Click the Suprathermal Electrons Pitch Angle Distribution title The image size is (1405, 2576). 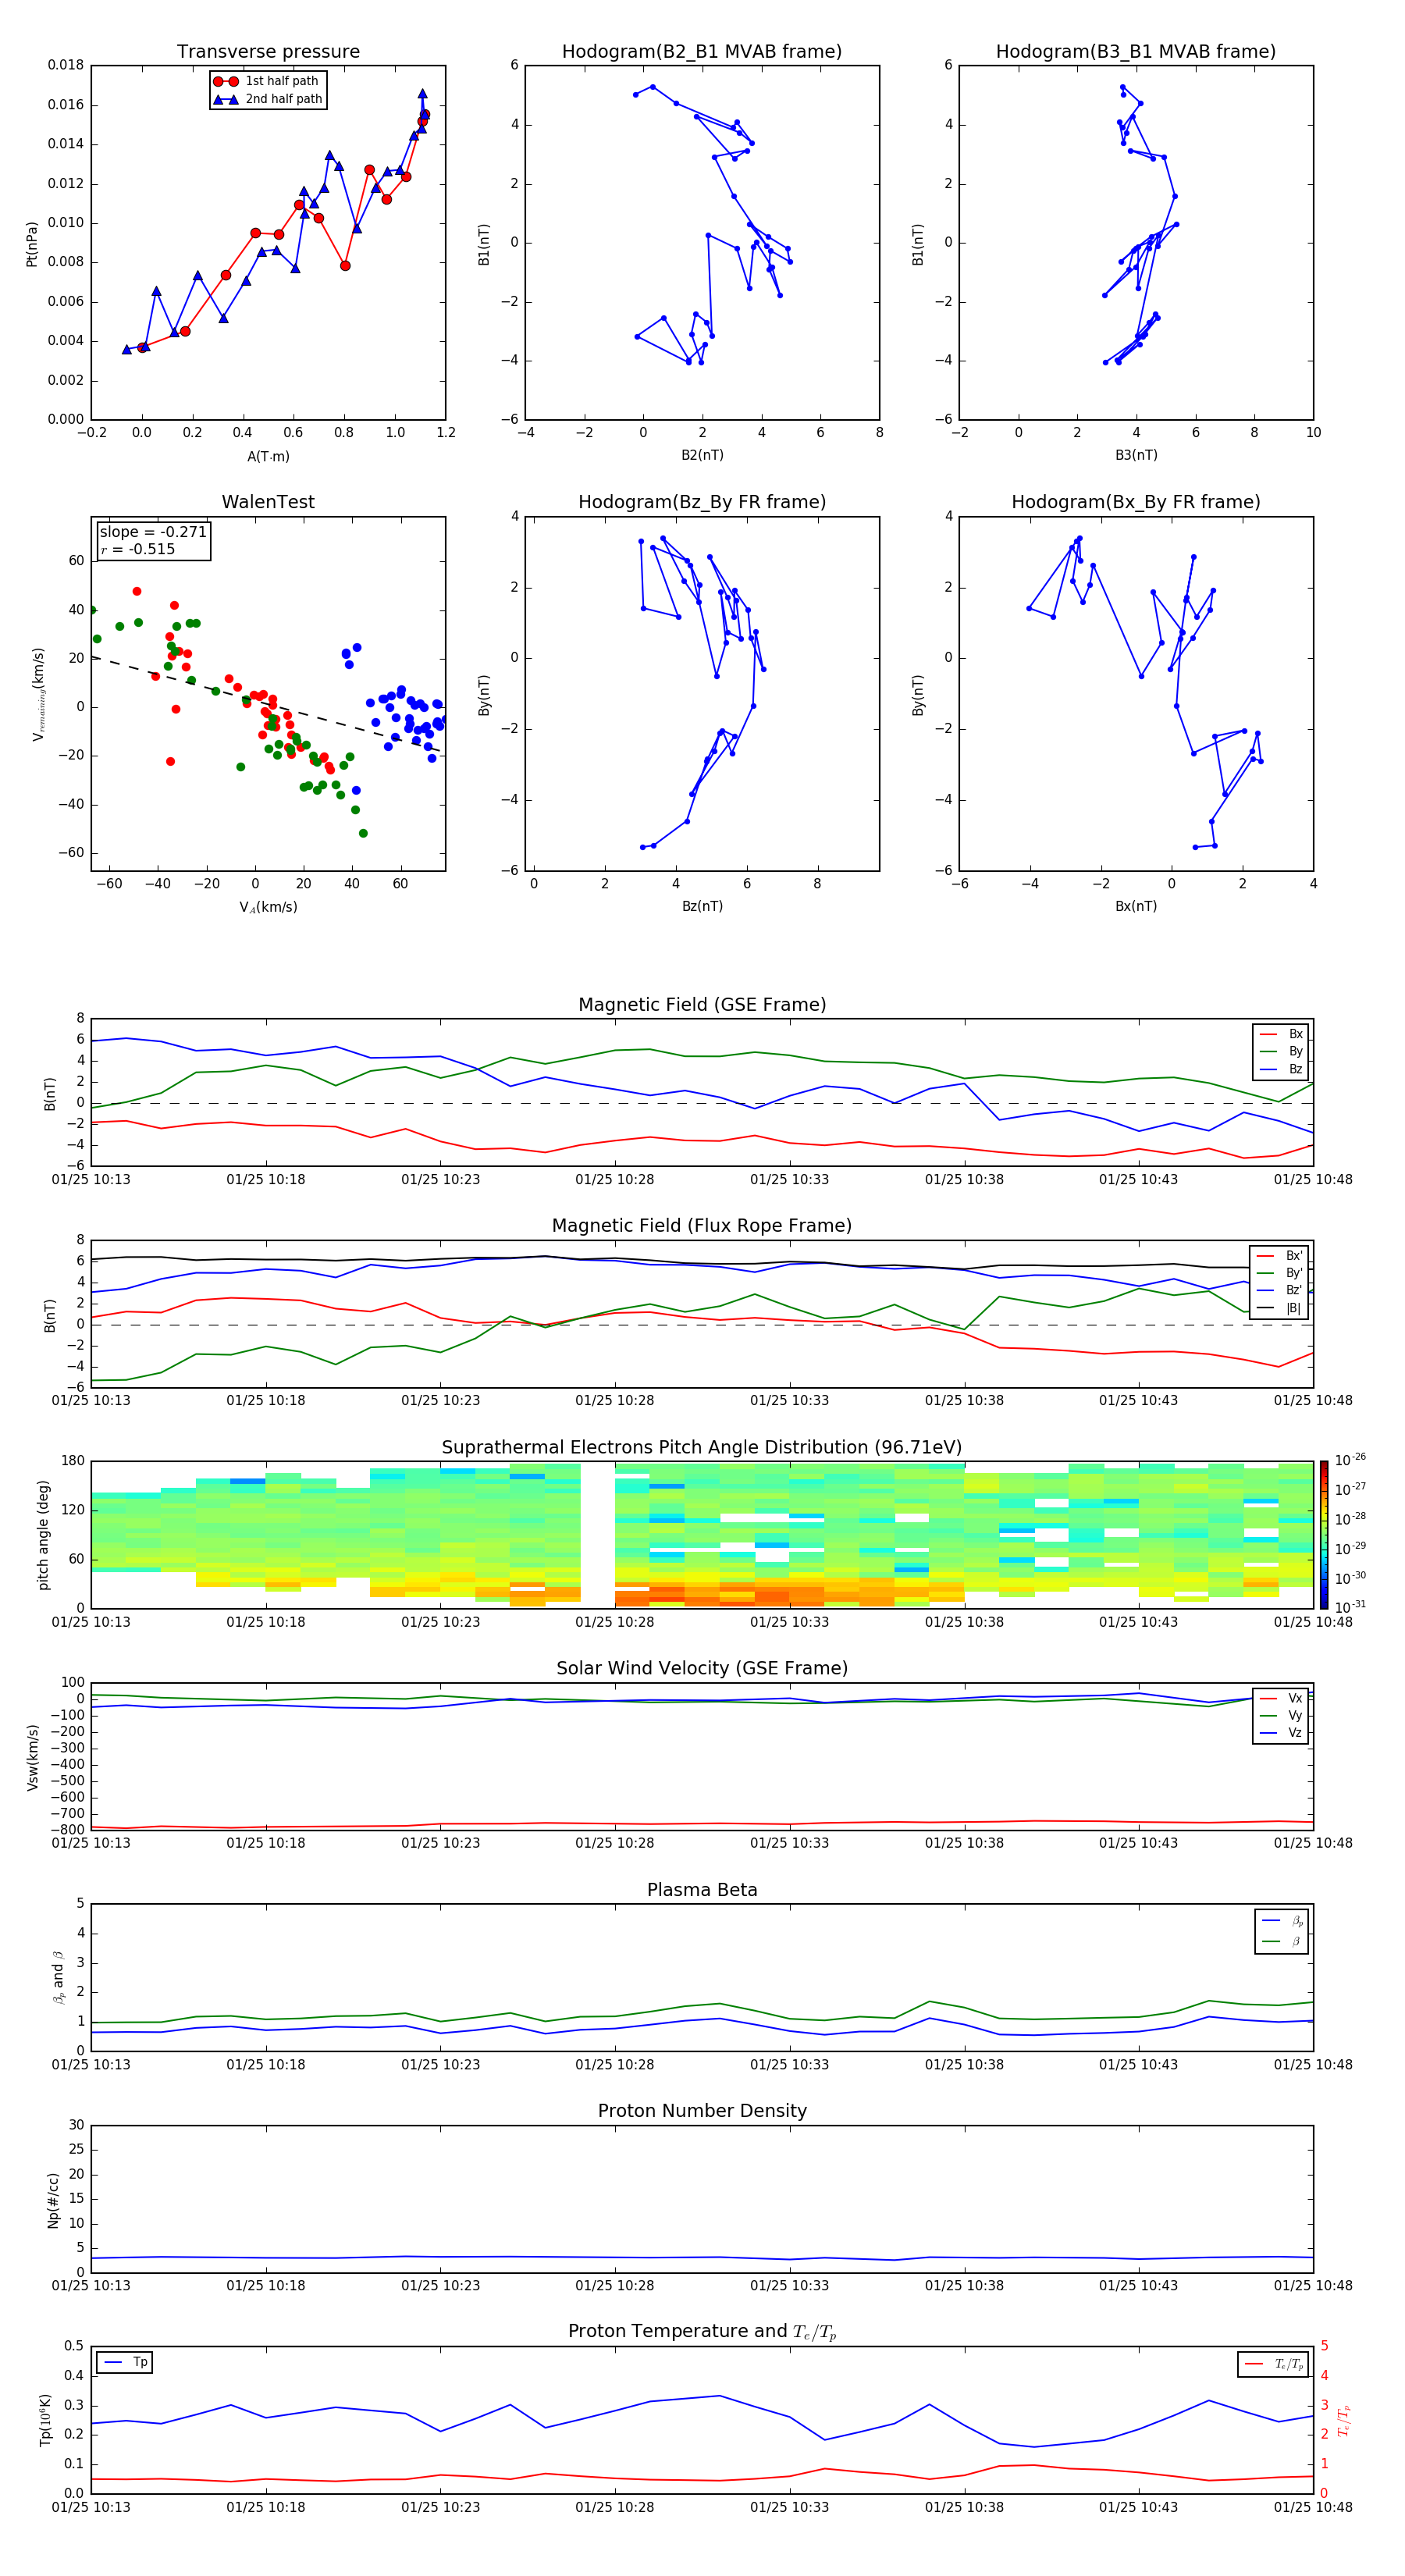(702, 1448)
